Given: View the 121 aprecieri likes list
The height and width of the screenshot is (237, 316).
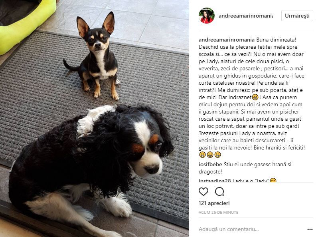Looking at the screenshot, I should click(x=214, y=203).
